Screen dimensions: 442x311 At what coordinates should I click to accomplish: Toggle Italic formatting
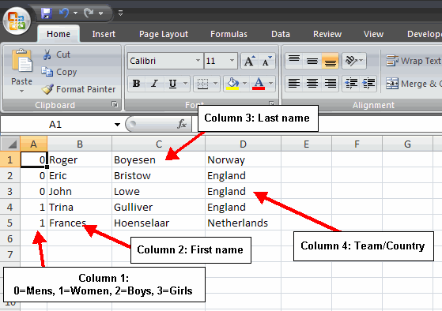coord(154,84)
